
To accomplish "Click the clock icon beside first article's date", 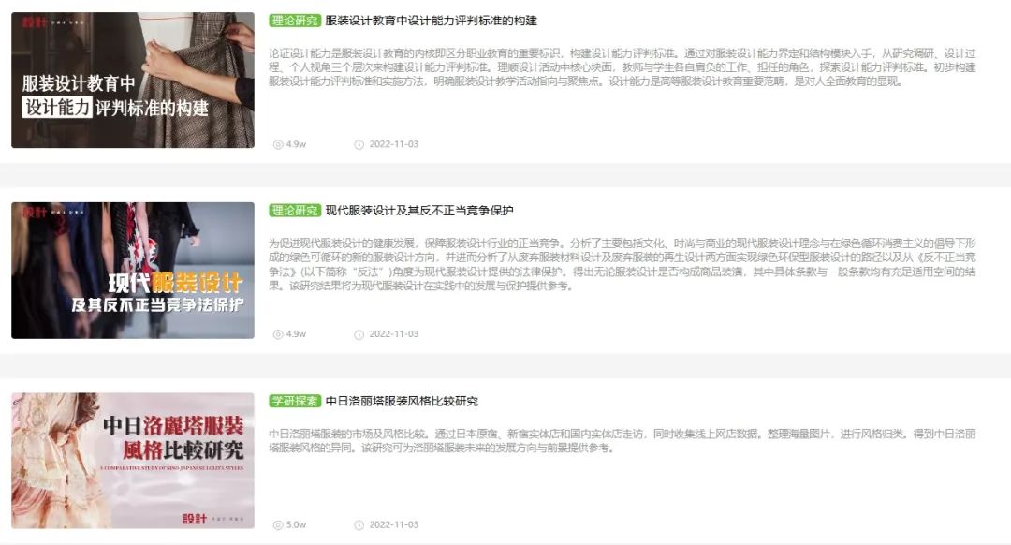I will pyautogui.click(x=359, y=144).
